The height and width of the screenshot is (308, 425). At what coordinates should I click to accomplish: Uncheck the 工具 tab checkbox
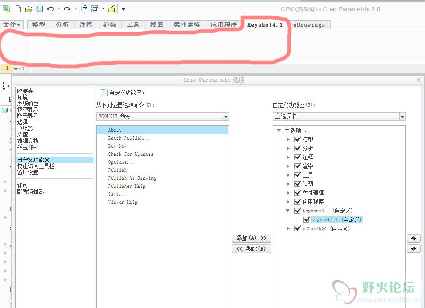tap(298, 175)
